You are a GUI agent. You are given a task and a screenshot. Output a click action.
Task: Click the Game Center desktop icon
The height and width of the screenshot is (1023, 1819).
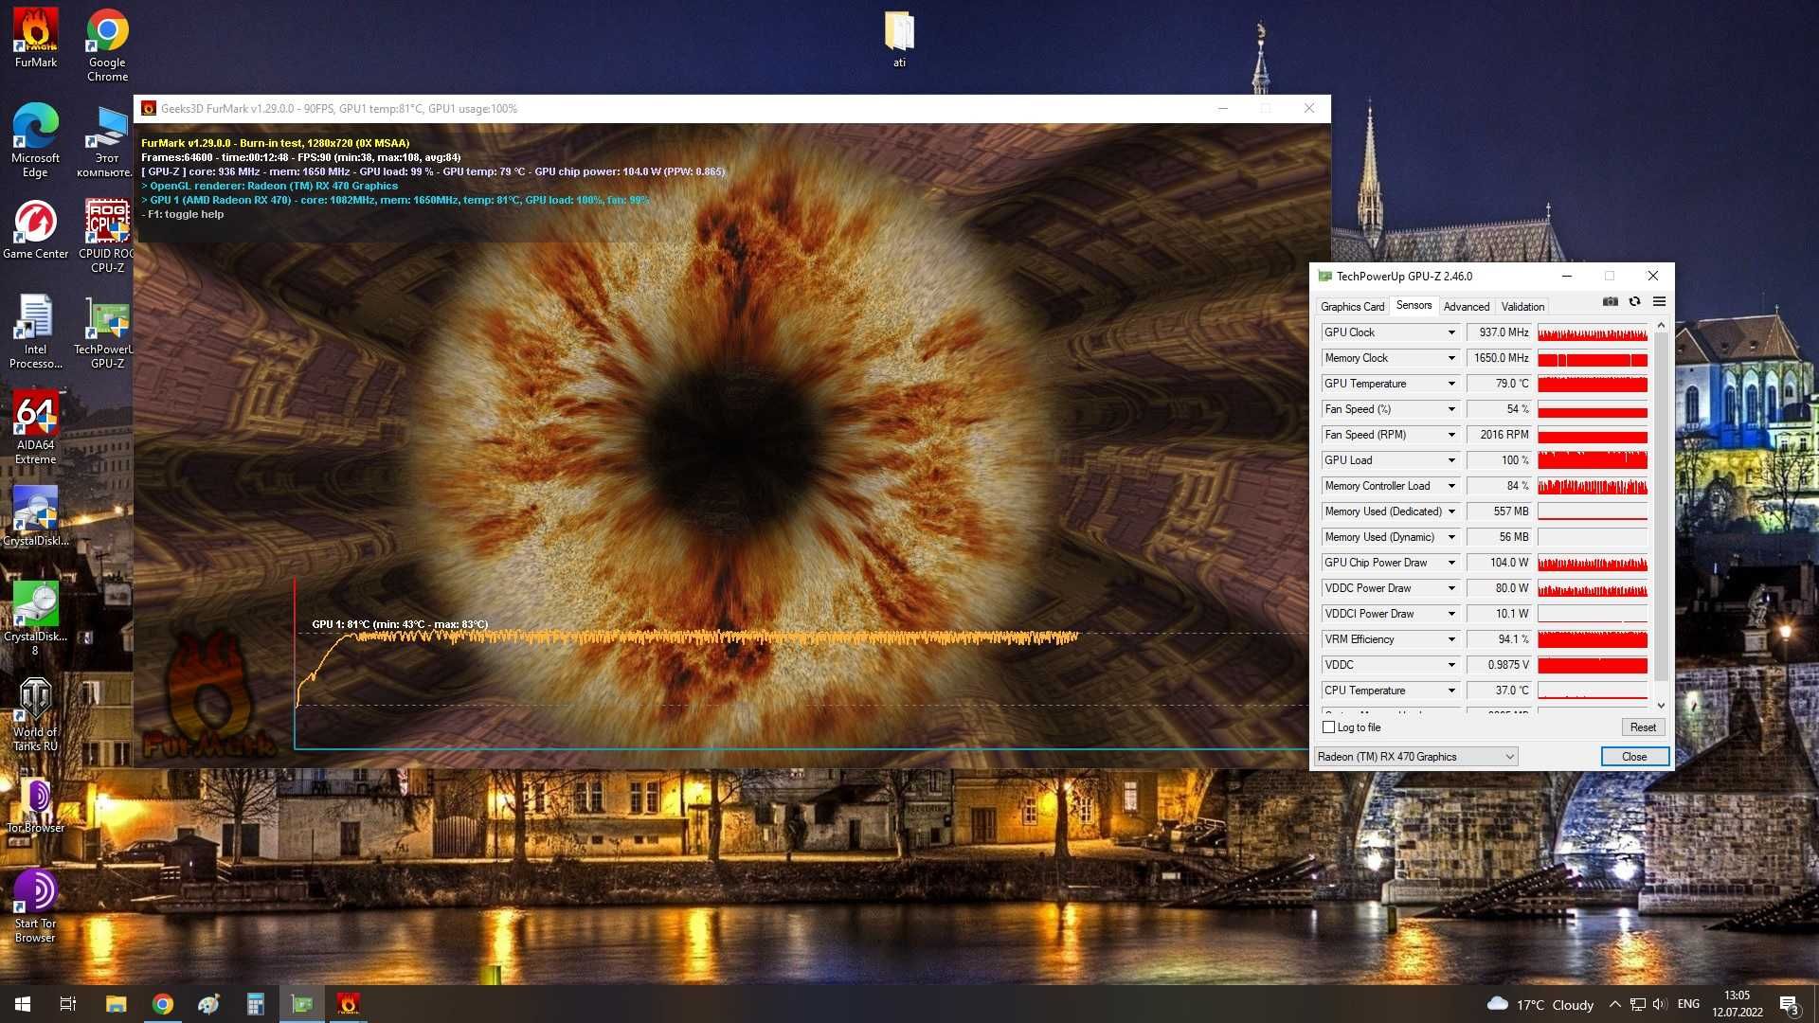(x=36, y=230)
